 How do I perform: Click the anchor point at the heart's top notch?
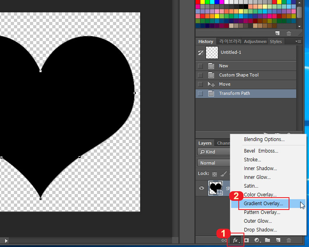(x=40, y=71)
